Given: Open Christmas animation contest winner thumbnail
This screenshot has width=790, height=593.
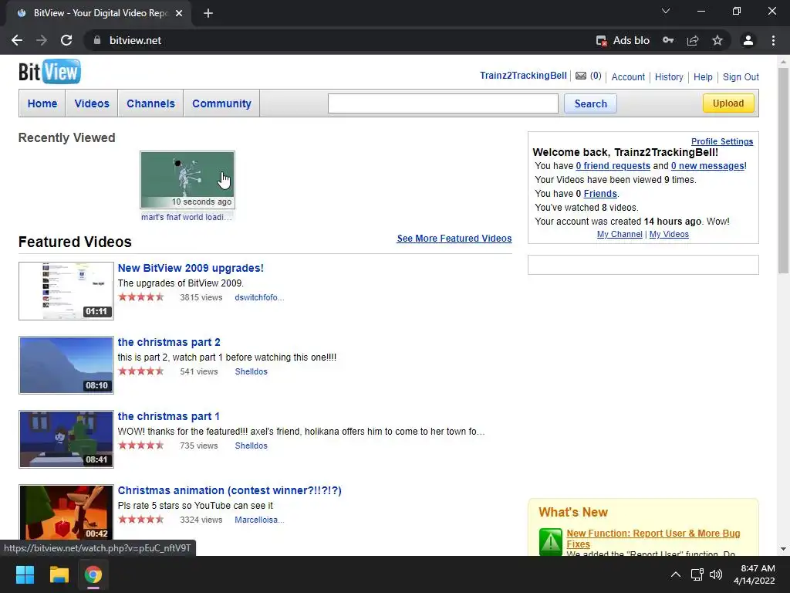Looking at the screenshot, I should pos(66,513).
